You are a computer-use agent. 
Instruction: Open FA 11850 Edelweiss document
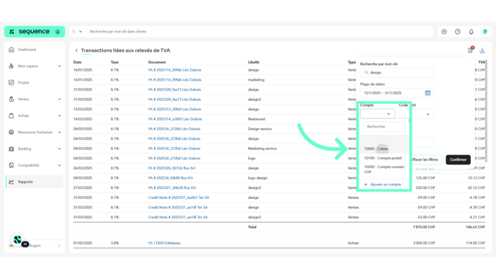tap(164, 243)
